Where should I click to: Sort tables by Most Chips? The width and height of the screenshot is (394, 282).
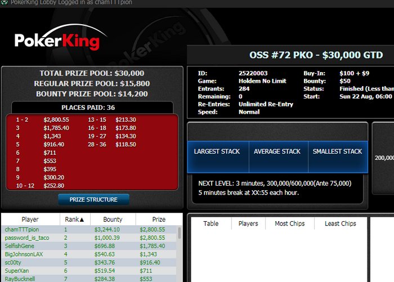[x=290, y=223]
